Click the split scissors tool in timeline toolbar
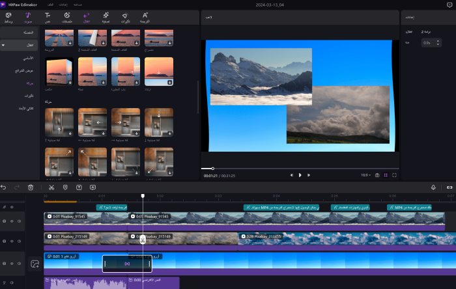 coord(51,187)
